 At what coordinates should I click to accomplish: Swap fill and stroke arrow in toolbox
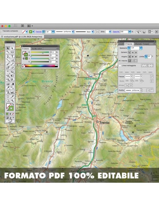click(x=13, y=104)
